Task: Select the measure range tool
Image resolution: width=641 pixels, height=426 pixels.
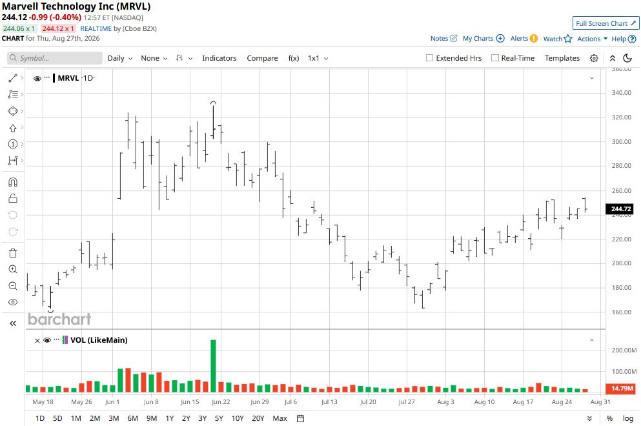Action: [13, 161]
